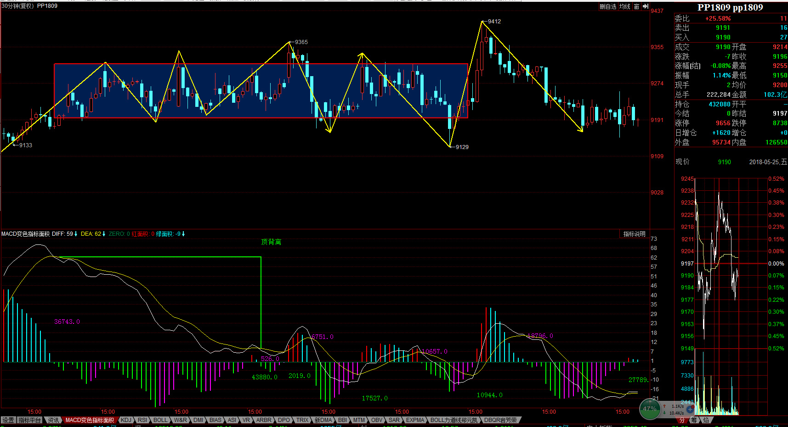Click the 内盘 126550 value
The width and height of the screenshot is (788, 427).
[x=776, y=143]
